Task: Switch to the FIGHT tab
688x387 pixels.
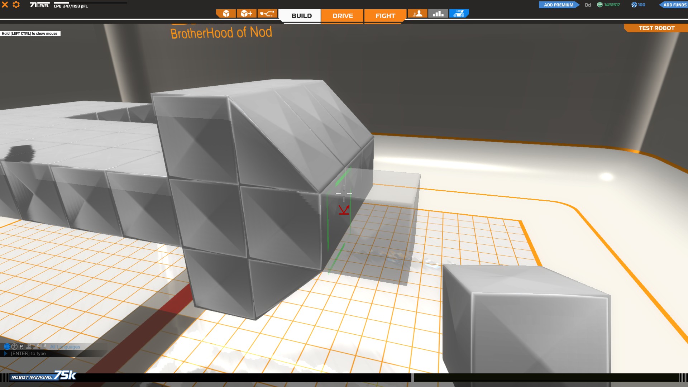Action: pos(385,16)
